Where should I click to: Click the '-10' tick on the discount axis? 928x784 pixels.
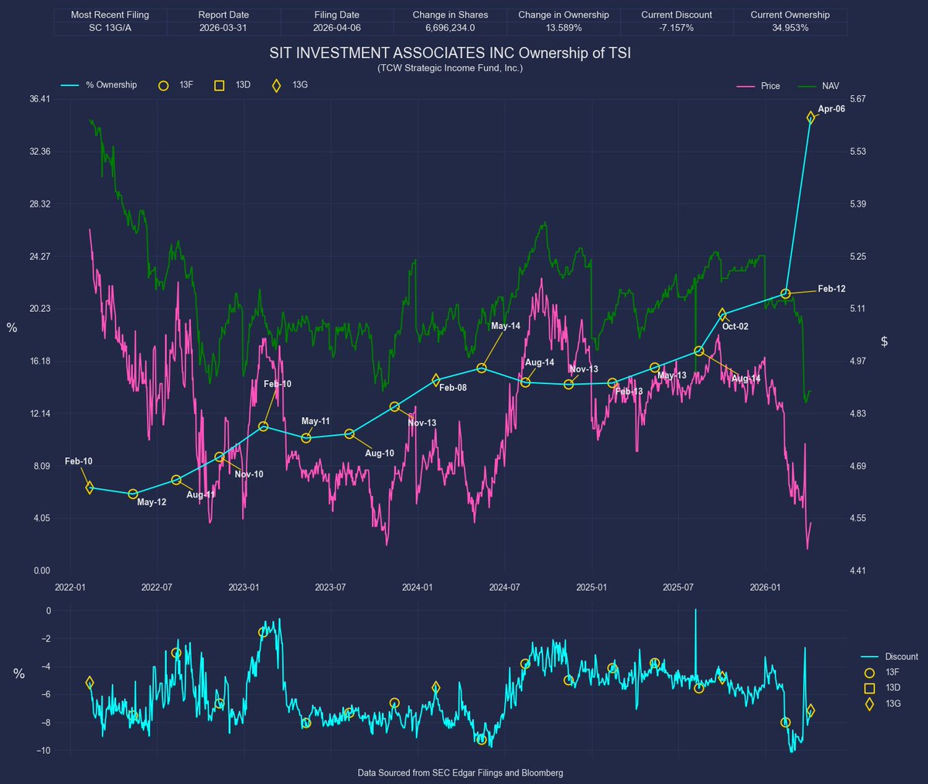point(44,751)
